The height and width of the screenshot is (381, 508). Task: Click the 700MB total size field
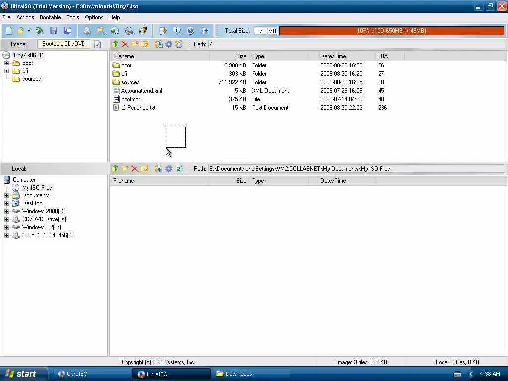[x=266, y=31]
